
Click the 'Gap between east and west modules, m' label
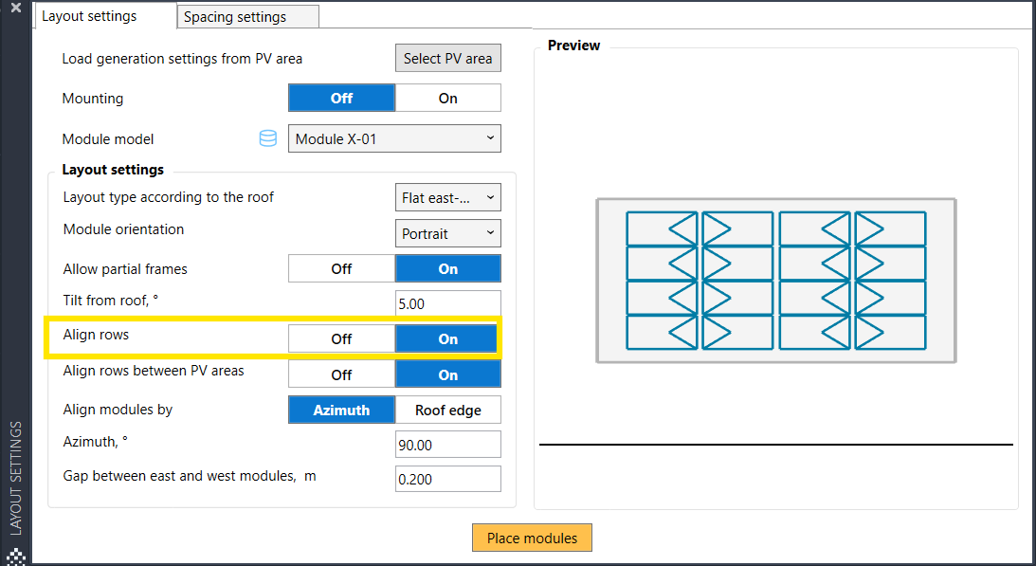[x=189, y=476]
